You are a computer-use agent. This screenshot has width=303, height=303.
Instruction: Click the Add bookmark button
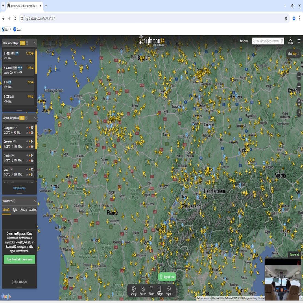coord(19,282)
